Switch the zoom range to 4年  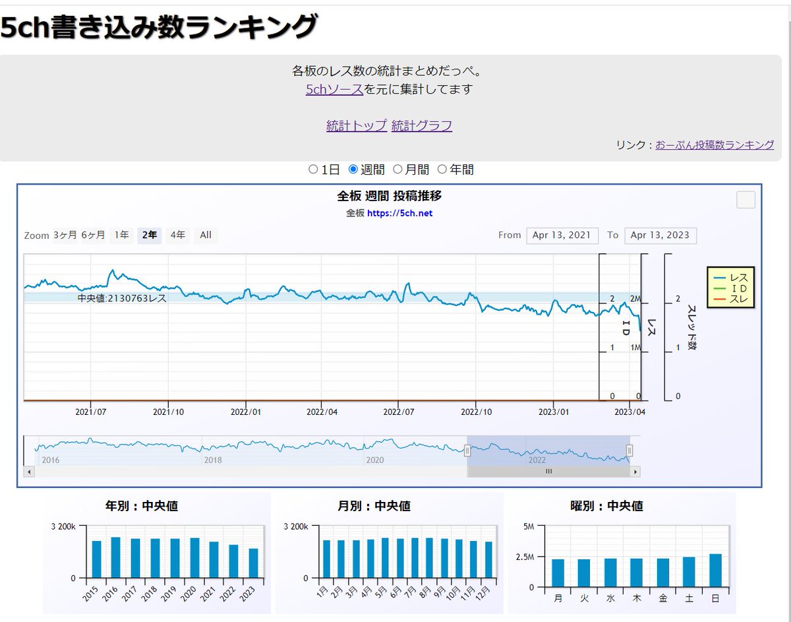[177, 235]
